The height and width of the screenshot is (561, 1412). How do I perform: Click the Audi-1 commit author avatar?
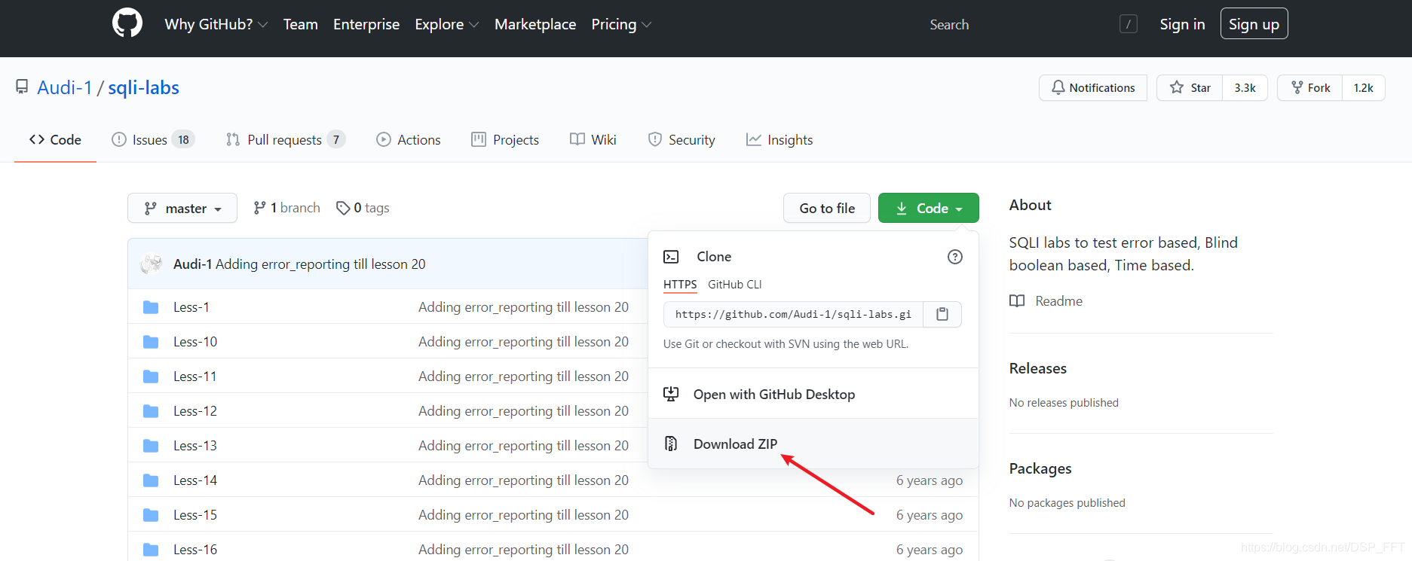(152, 264)
